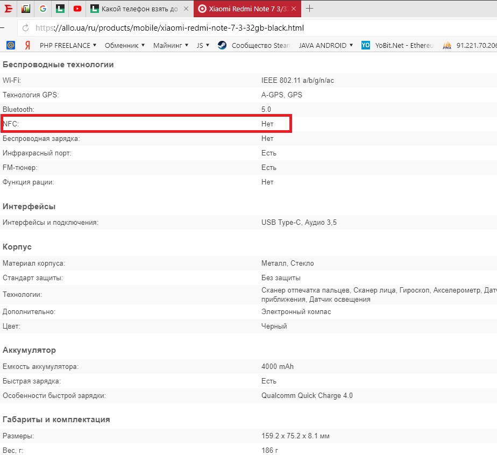The height and width of the screenshot is (455, 497).
Task: Click the 'Габариты и комплектация' heading
Action: [x=56, y=420]
